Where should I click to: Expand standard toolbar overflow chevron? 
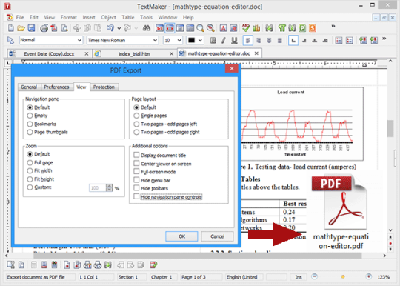[x=333, y=26]
